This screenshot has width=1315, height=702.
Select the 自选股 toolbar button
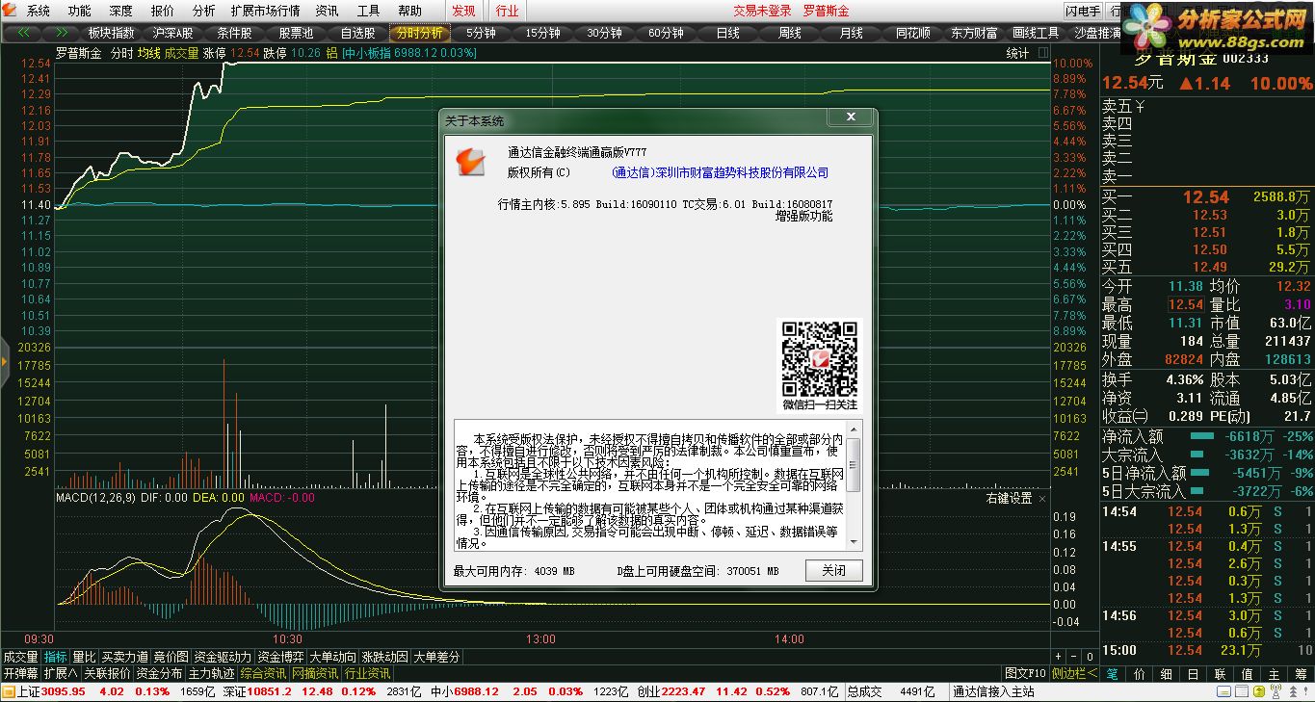pos(357,33)
